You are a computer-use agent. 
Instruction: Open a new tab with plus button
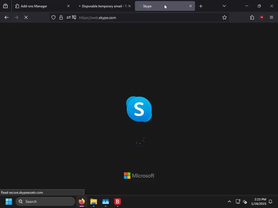point(201,6)
